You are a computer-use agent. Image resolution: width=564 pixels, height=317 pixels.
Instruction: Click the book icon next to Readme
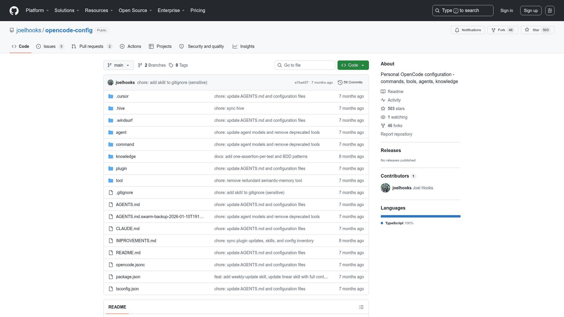(383, 92)
